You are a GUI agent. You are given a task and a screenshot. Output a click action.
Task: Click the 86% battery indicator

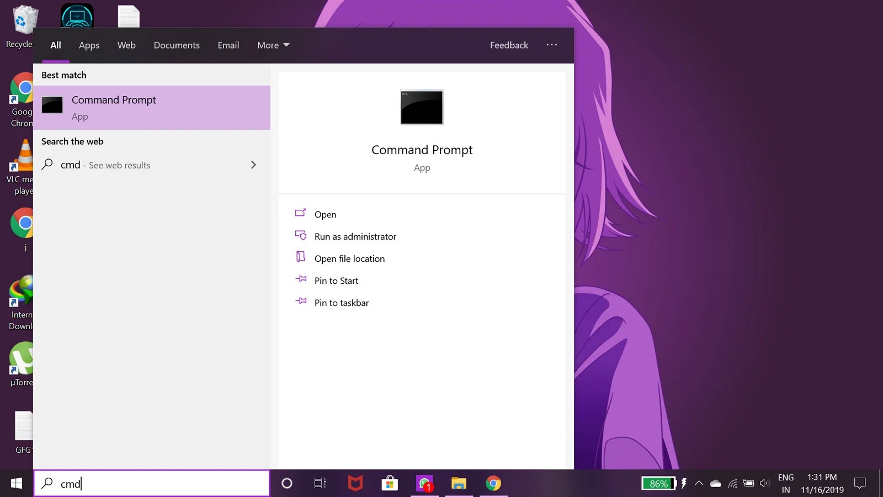tap(659, 483)
